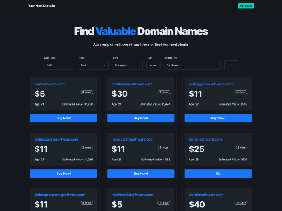Click Buy Now! for hippaclaimssoftware.com
282x211 pixels.
pyautogui.click(x=141, y=173)
